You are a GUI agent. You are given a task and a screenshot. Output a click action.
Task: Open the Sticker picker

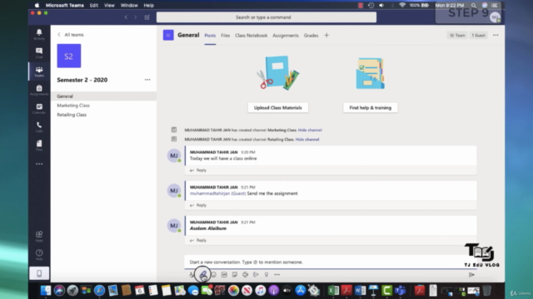click(x=235, y=275)
